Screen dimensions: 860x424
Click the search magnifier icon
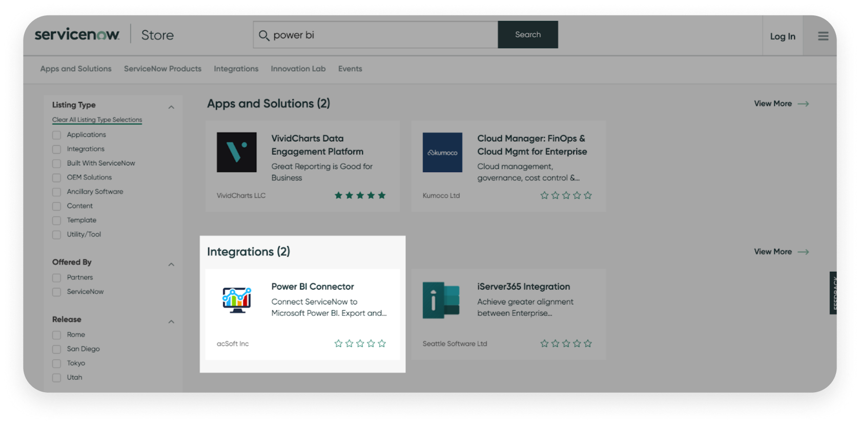264,35
